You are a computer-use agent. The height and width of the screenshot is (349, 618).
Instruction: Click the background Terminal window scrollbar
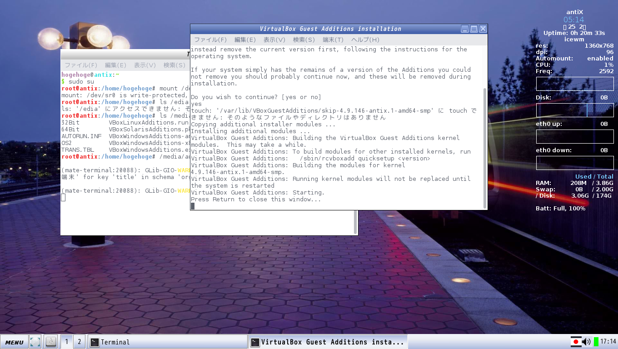(x=355, y=222)
